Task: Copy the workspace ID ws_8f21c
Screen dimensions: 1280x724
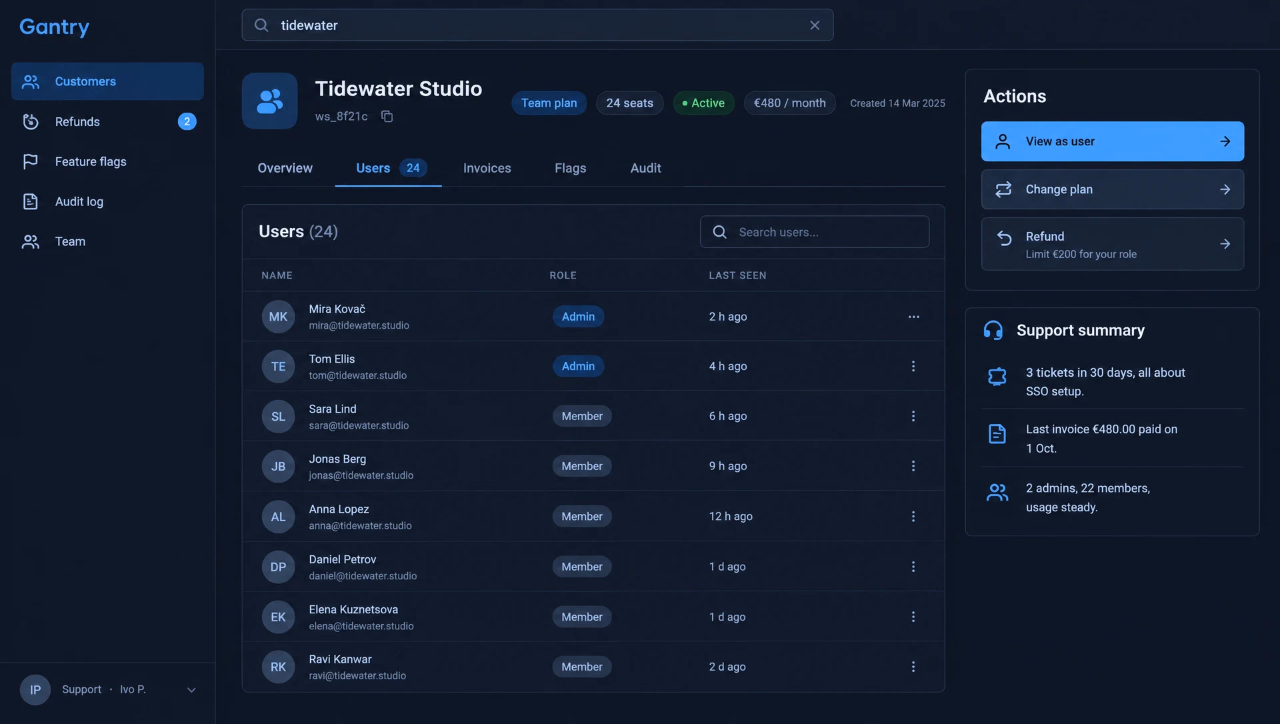Action: (x=387, y=117)
